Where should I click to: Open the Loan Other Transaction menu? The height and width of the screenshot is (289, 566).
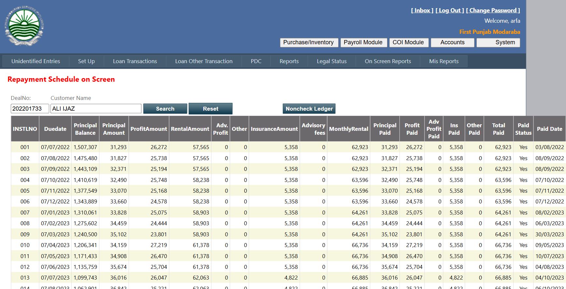[204, 61]
